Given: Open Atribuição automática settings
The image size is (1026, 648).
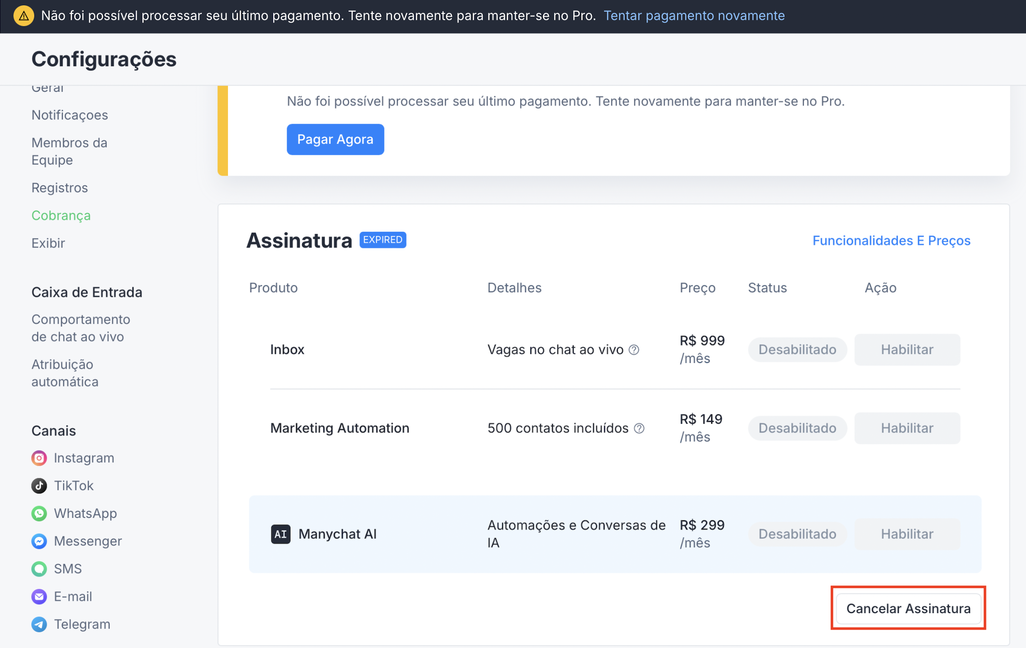Looking at the screenshot, I should 65,373.
